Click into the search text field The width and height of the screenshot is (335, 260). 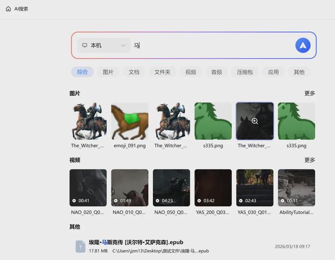coord(213,46)
